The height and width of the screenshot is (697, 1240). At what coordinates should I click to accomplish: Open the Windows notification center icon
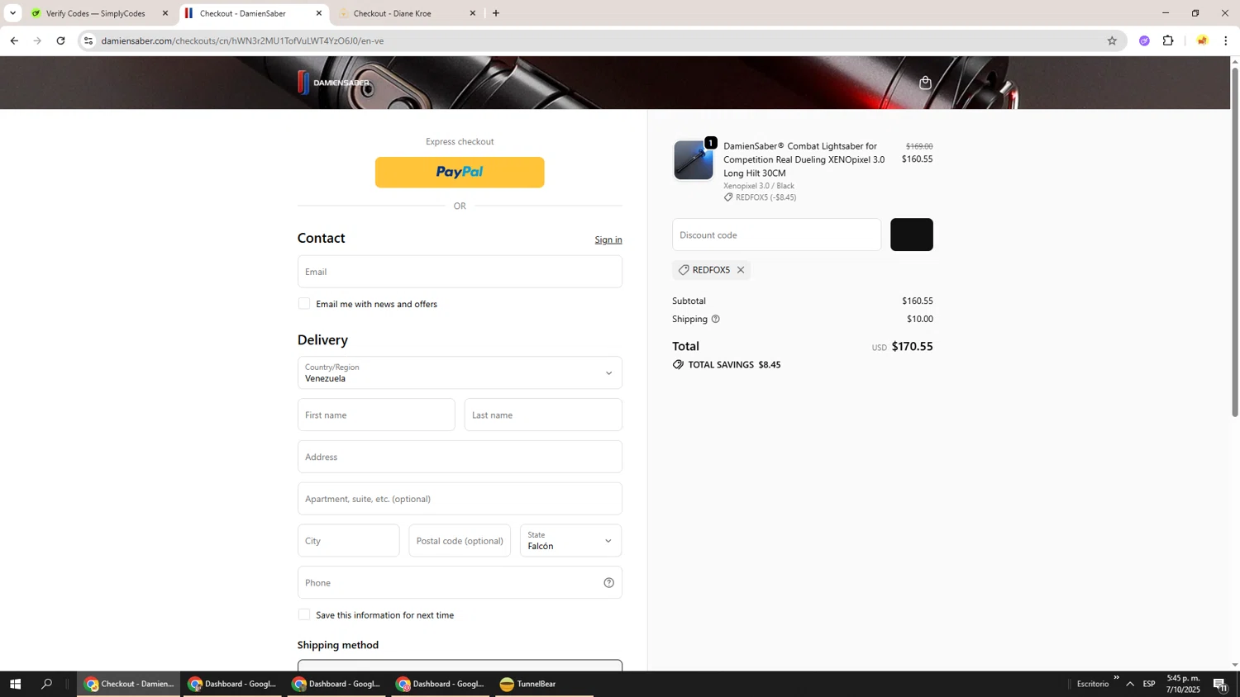[x=1219, y=684]
